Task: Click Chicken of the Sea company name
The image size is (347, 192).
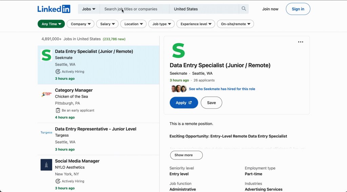Action: pos(72,96)
